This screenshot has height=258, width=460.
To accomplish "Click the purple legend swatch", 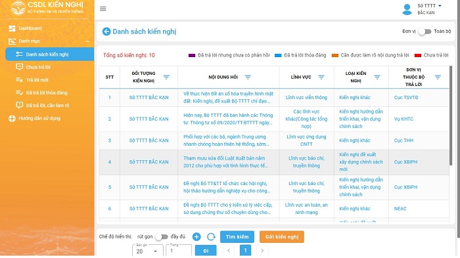I will click(x=192, y=55).
